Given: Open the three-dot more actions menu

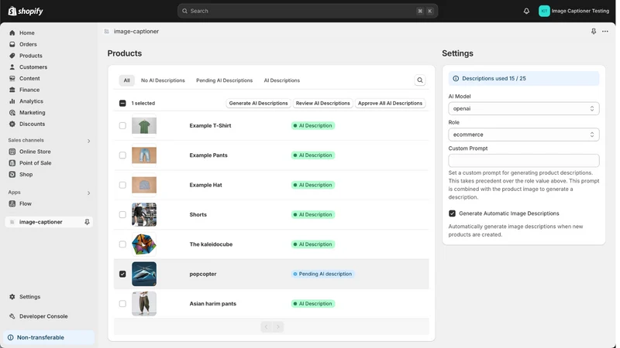Looking at the screenshot, I should tap(605, 31).
